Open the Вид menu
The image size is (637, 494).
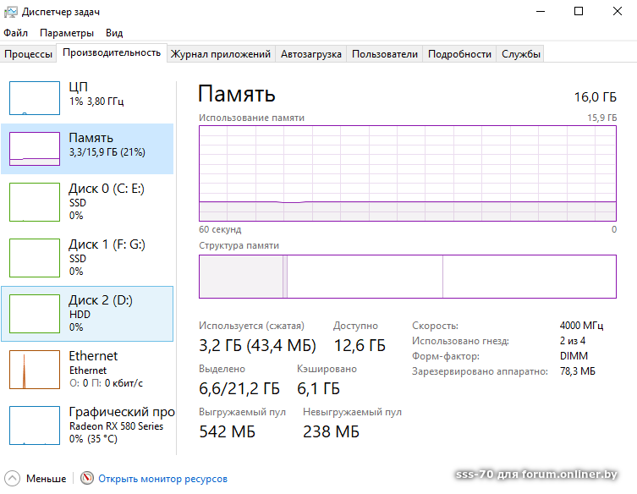pos(114,33)
